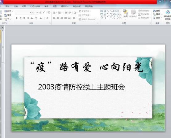Choose the cloud shape from the gallery
The height and width of the screenshot is (138, 171).
click(102, 18)
